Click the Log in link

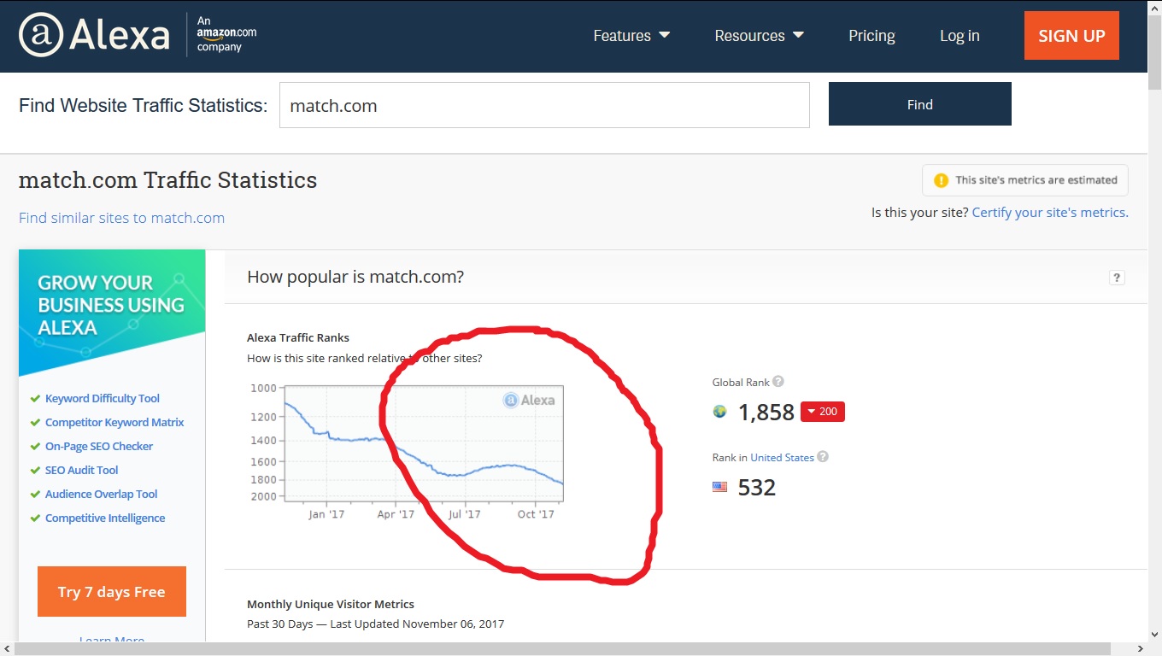(x=960, y=36)
